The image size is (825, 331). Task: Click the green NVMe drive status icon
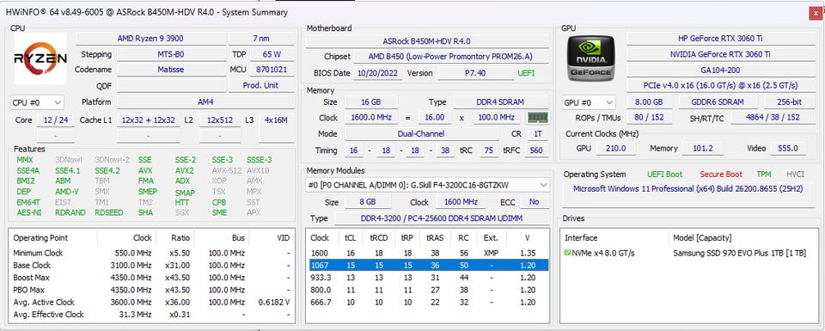click(x=567, y=253)
